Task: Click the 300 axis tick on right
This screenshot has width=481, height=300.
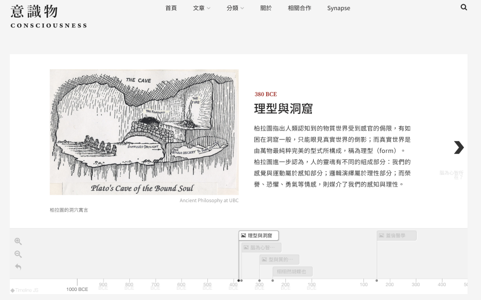Action: pos(416,284)
